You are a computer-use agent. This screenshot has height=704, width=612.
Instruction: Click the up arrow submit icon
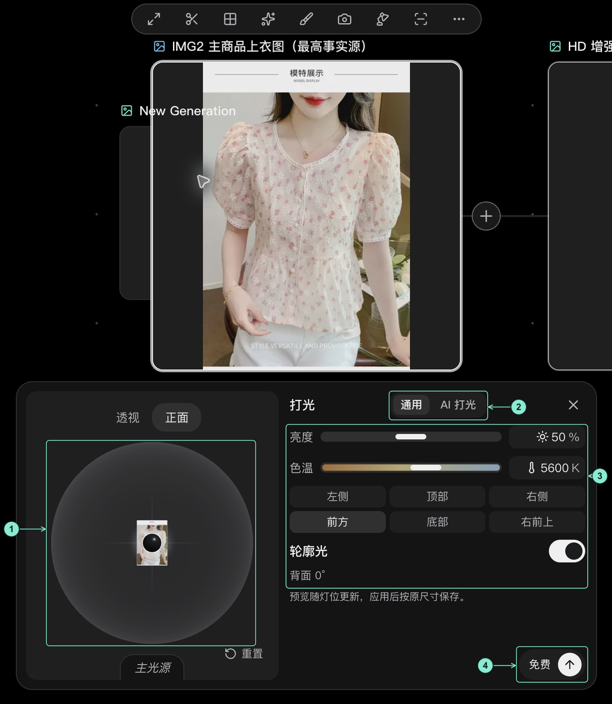click(x=570, y=664)
